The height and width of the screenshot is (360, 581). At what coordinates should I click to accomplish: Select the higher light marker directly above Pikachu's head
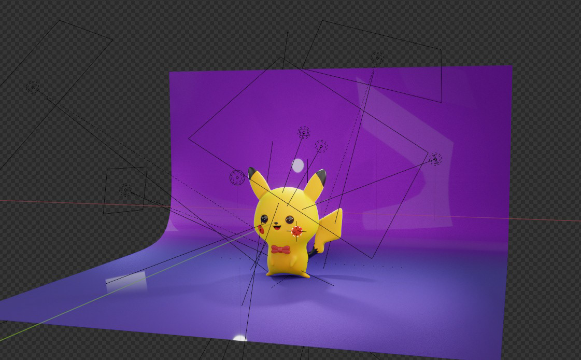(x=304, y=133)
